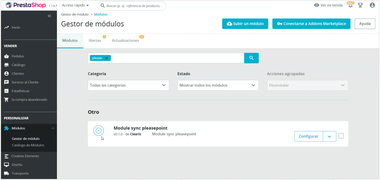Go to Transporte in the sidebar
The image size is (380, 180).
coord(20,174)
